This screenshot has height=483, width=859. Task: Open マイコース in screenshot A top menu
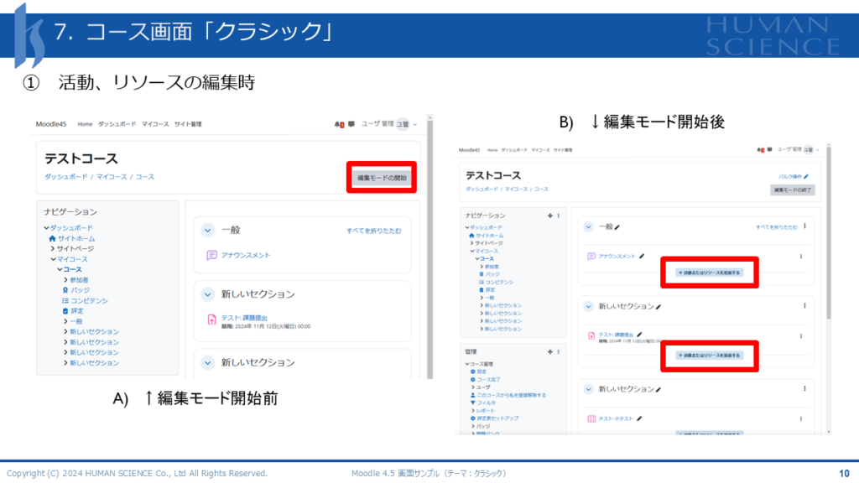tap(155, 124)
